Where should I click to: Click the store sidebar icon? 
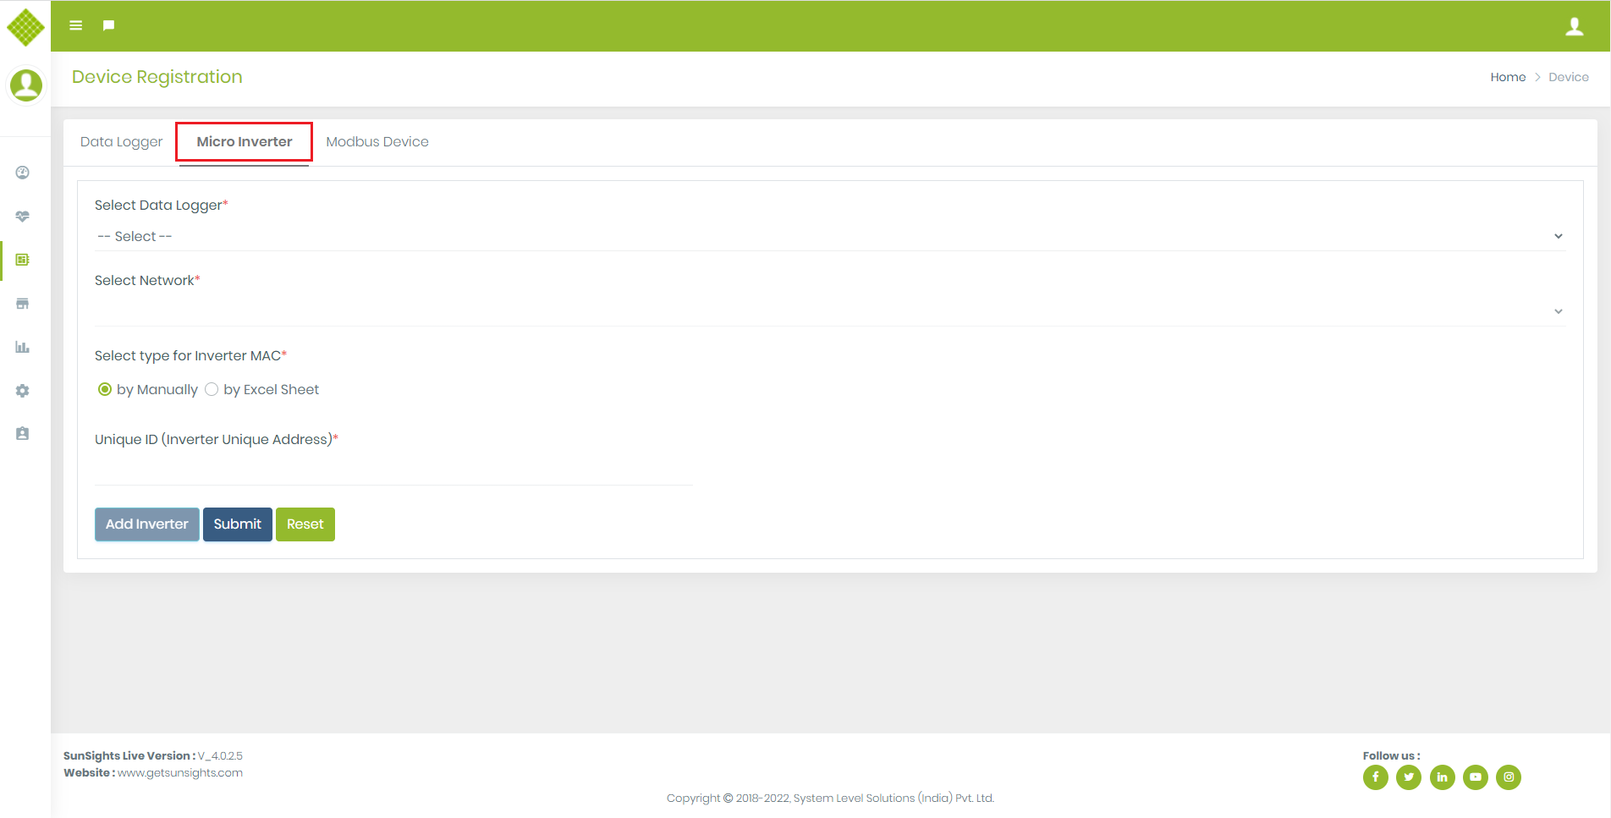(x=23, y=304)
